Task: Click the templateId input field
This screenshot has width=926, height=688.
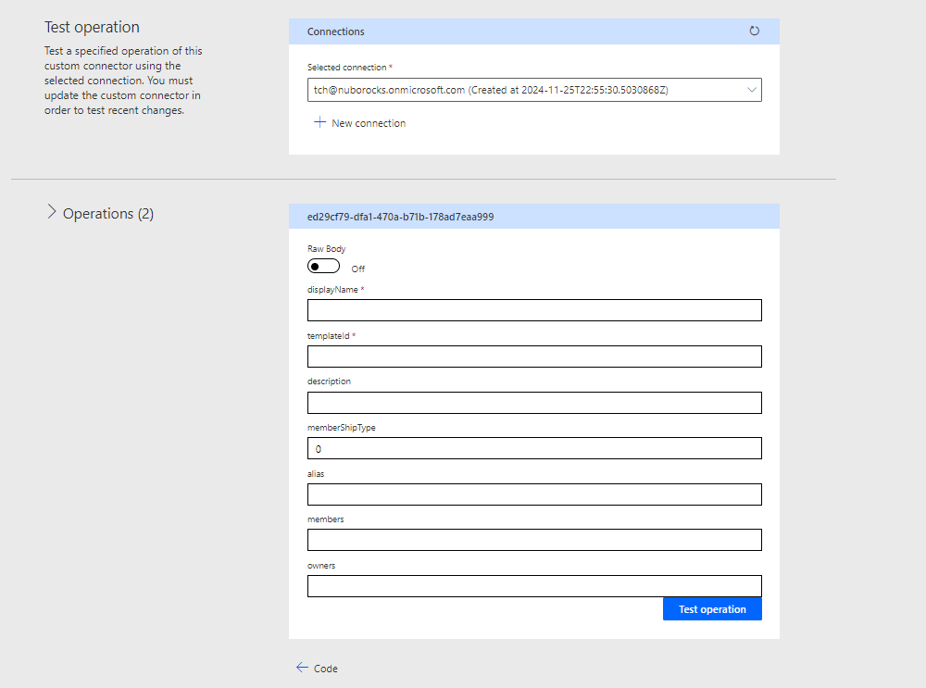Action: 534,356
